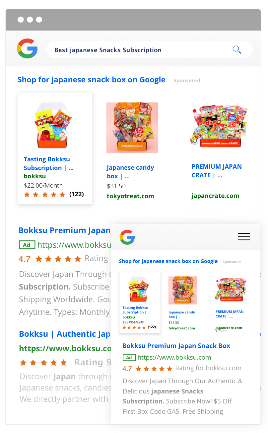Click the small Google logo in mobile view
Viewport: 268px width, 433px height.
tap(127, 237)
